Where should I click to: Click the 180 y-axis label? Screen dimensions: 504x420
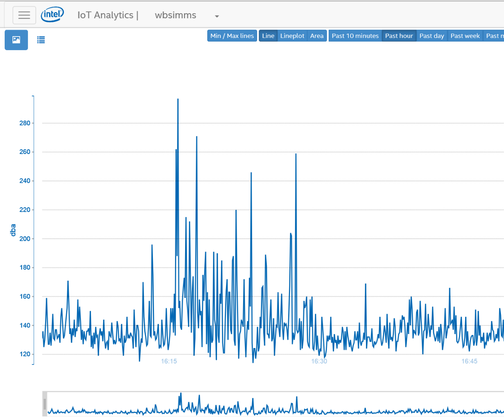point(25,268)
